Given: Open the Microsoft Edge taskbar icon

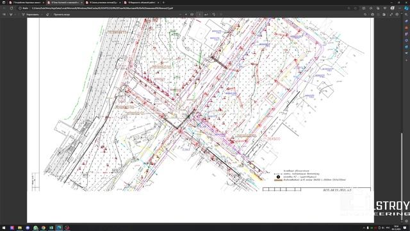Looking at the screenshot, I should pos(59,228).
